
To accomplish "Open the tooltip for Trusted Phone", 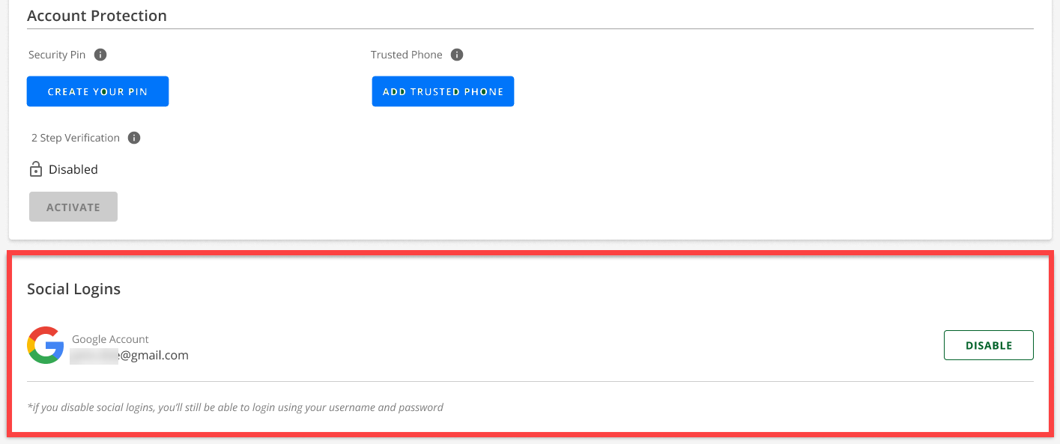I will (457, 54).
